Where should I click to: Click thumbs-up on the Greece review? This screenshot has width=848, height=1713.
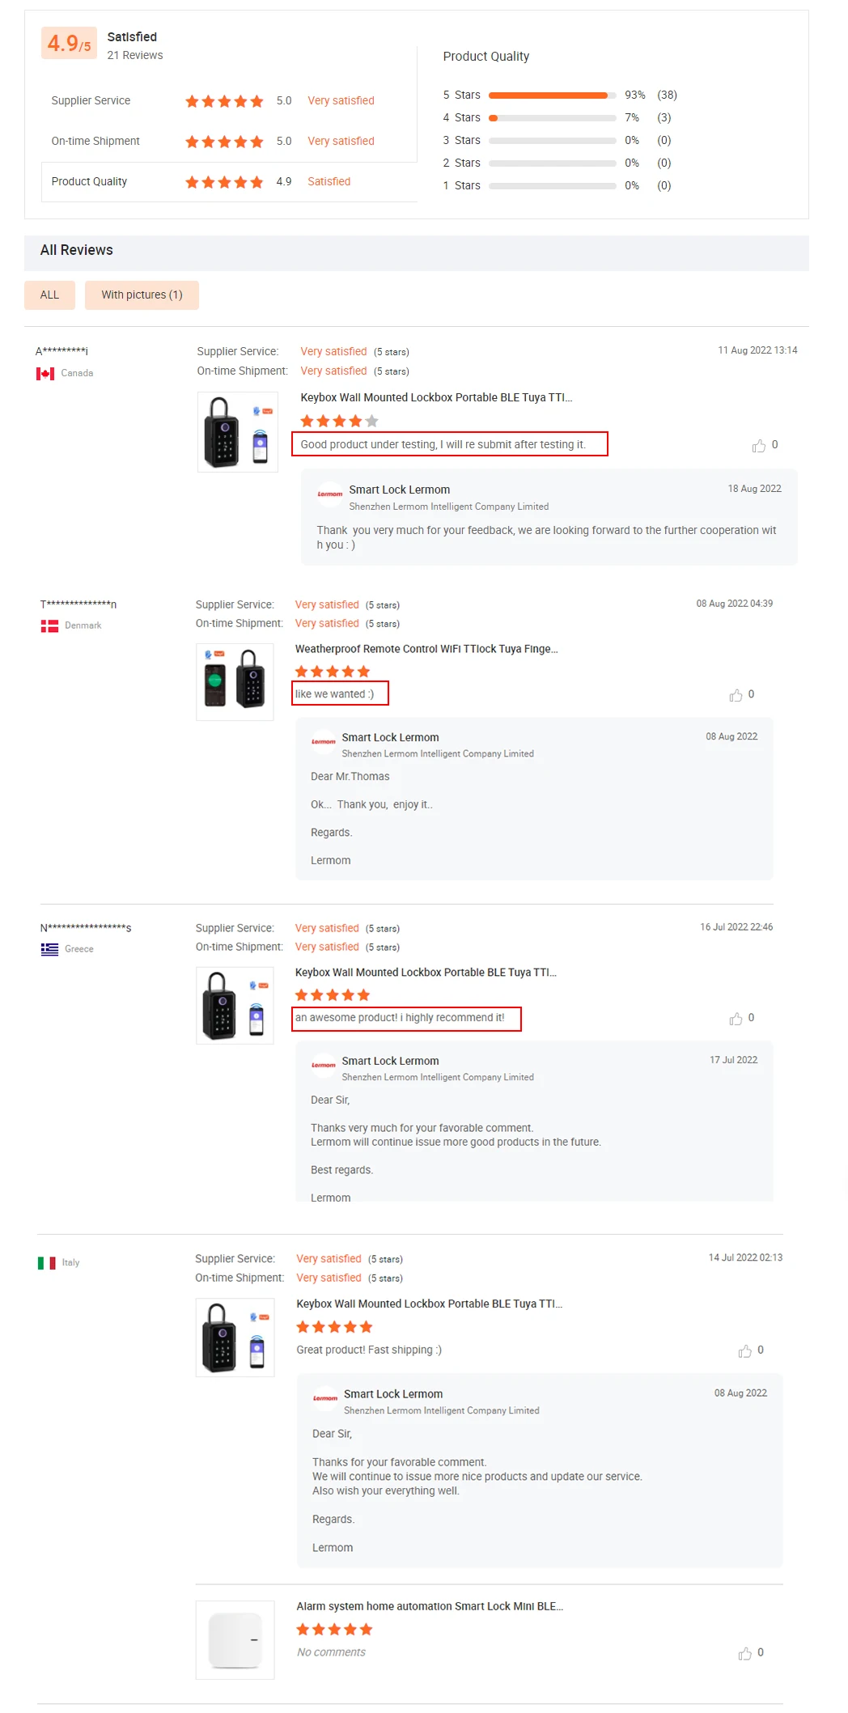click(x=736, y=1019)
